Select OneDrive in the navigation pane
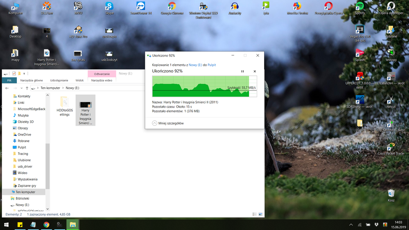 coord(24,135)
